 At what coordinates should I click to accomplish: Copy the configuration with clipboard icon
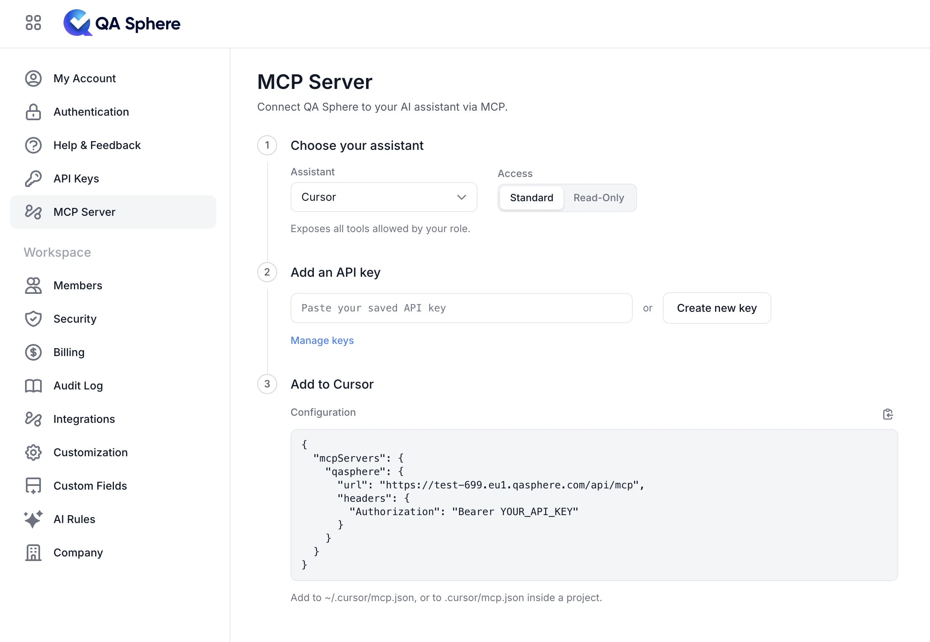pyautogui.click(x=888, y=414)
